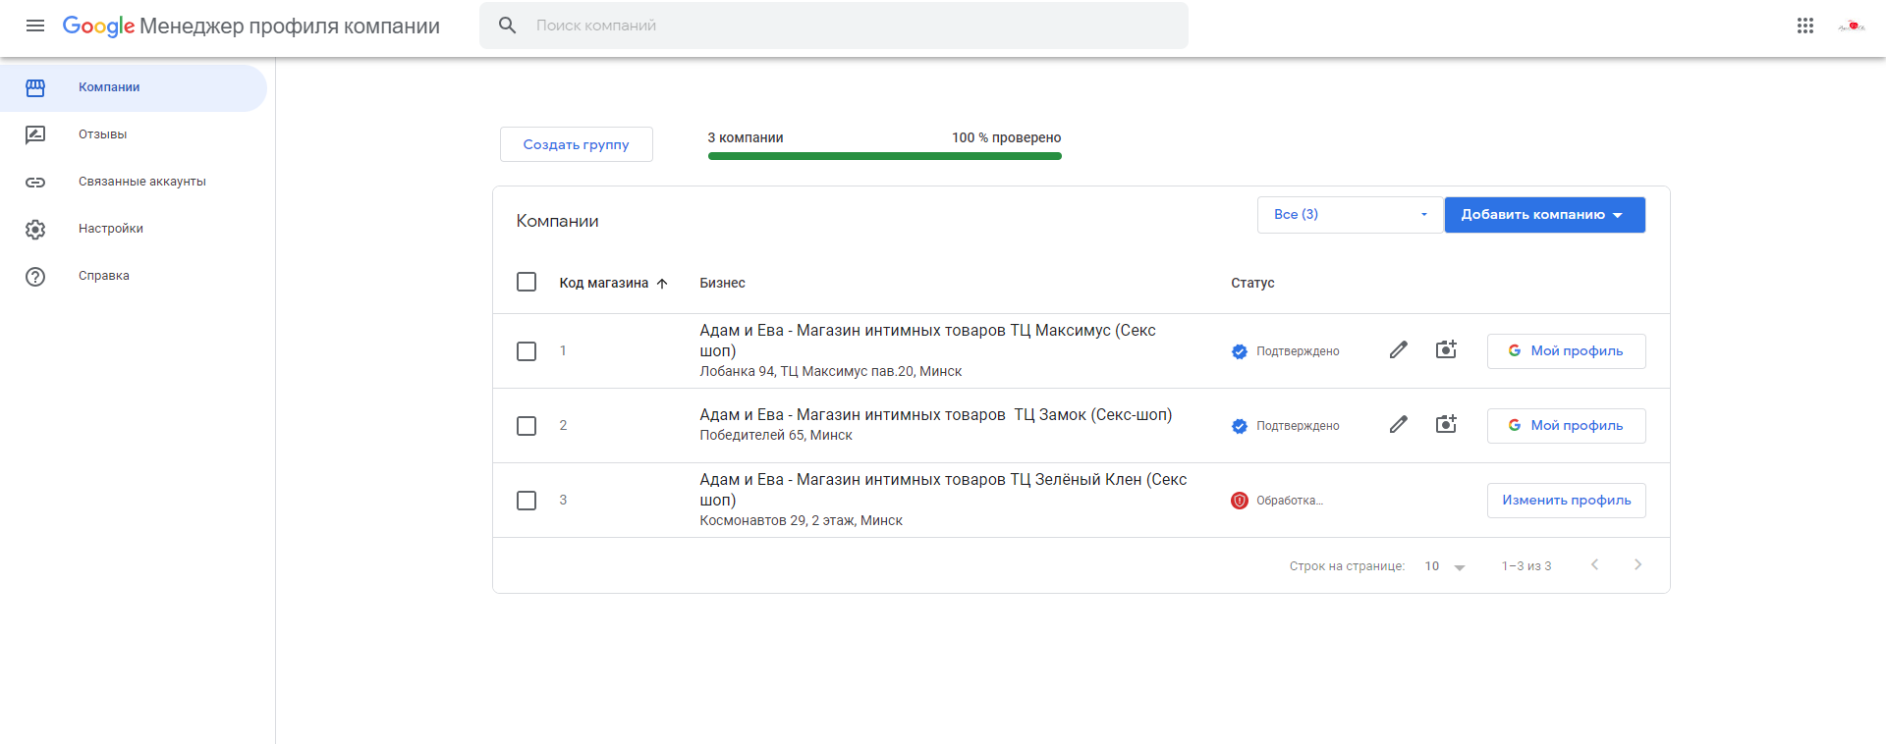Change rows per page dropdown

click(x=1445, y=566)
